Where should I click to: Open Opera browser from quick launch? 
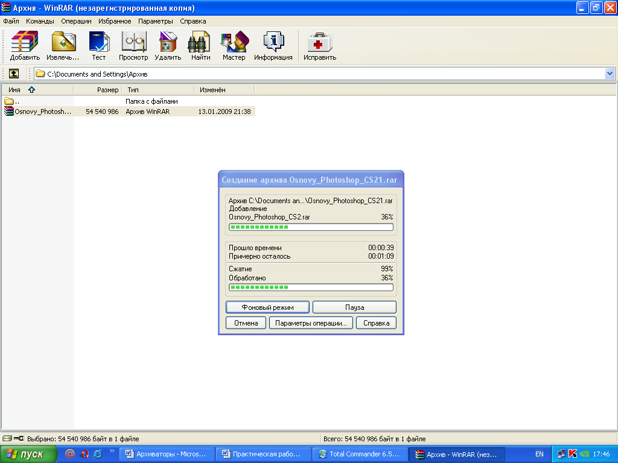[x=84, y=454]
